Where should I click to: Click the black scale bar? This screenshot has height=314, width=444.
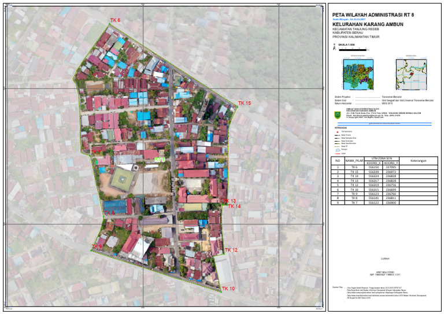353,50
